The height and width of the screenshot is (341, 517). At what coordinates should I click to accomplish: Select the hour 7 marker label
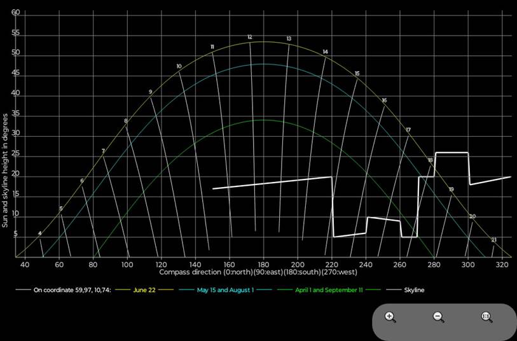tap(103, 151)
